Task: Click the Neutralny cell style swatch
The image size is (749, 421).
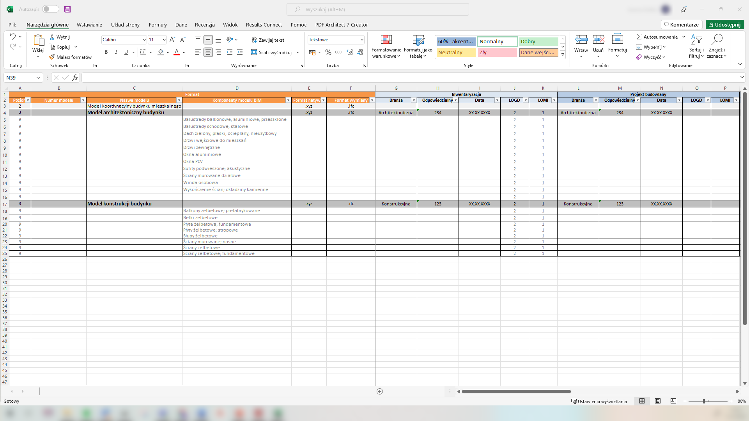Action: 456,52
